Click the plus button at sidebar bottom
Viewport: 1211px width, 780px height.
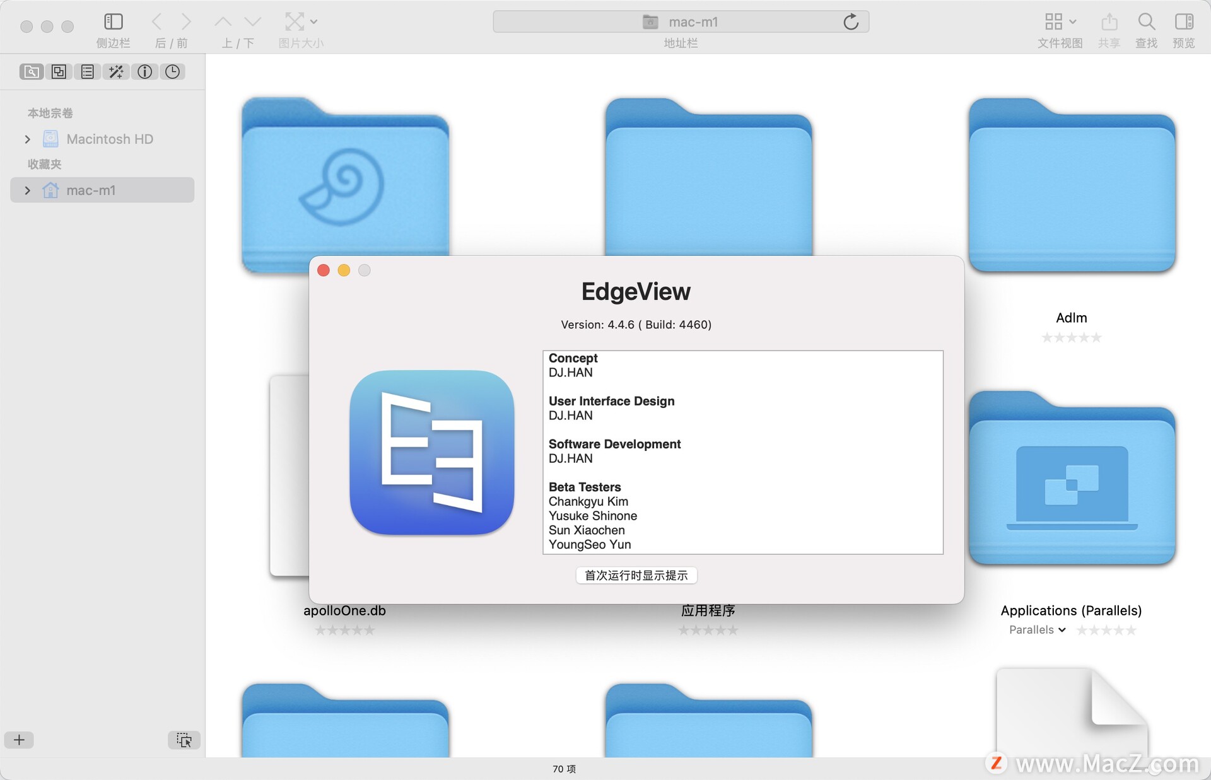pos(19,740)
